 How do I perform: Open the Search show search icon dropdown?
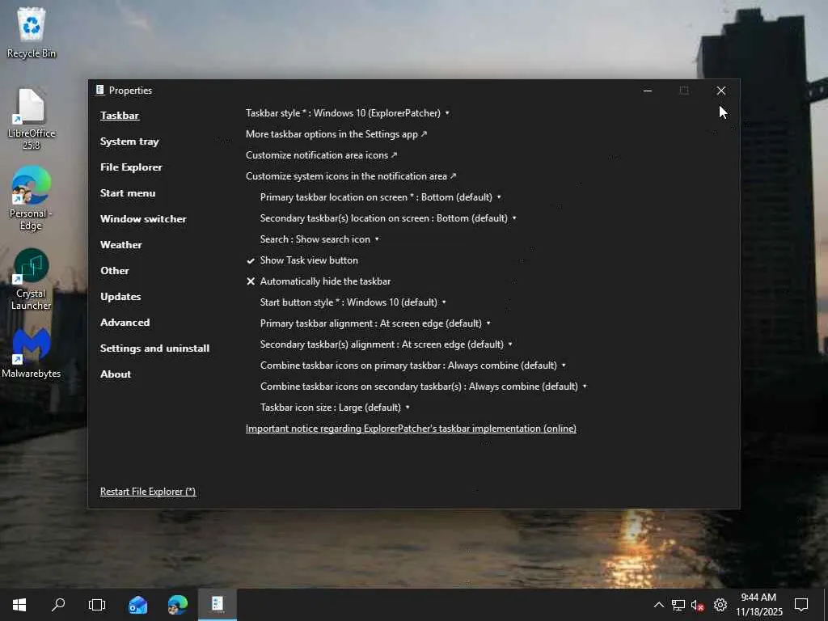tap(319, 239)
